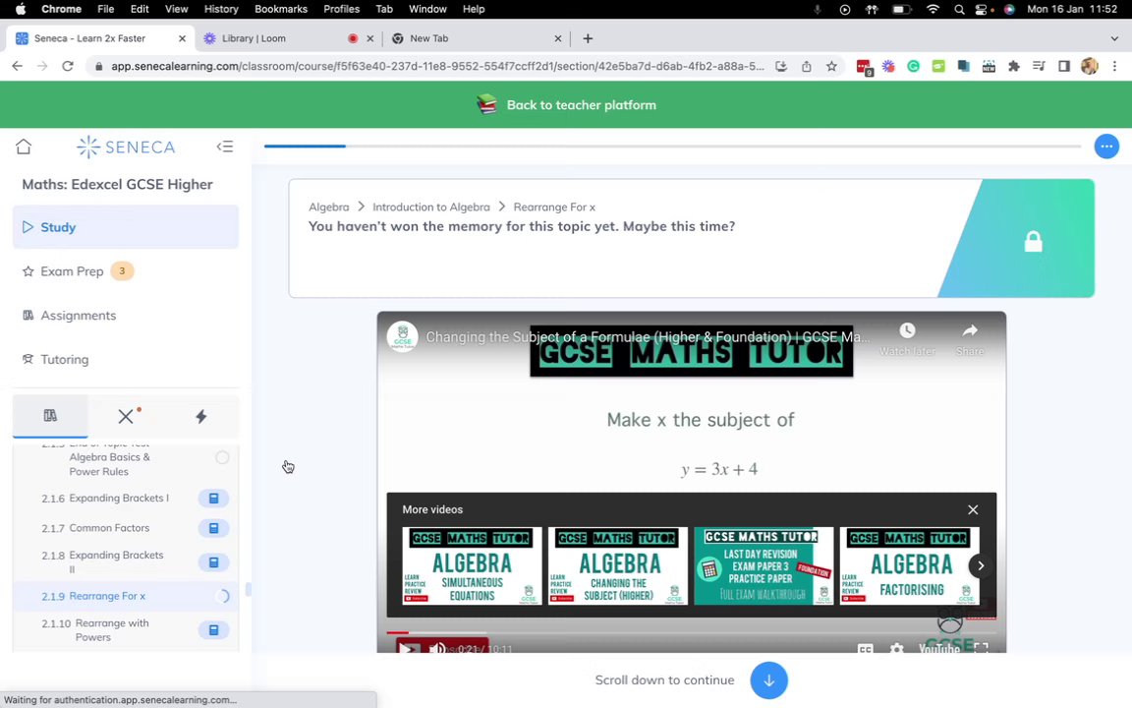1132x708 pixels.
Task: Click the Seneca logo
Action: coord(126,147)
